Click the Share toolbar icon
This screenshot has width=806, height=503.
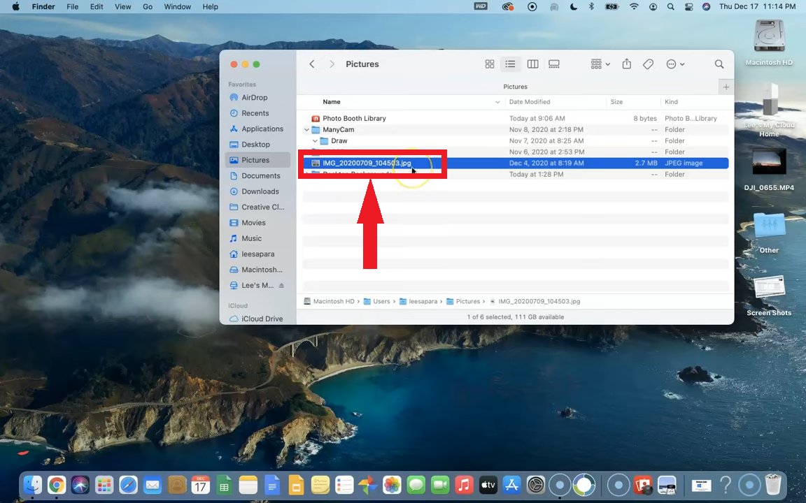tap(627, 64)
